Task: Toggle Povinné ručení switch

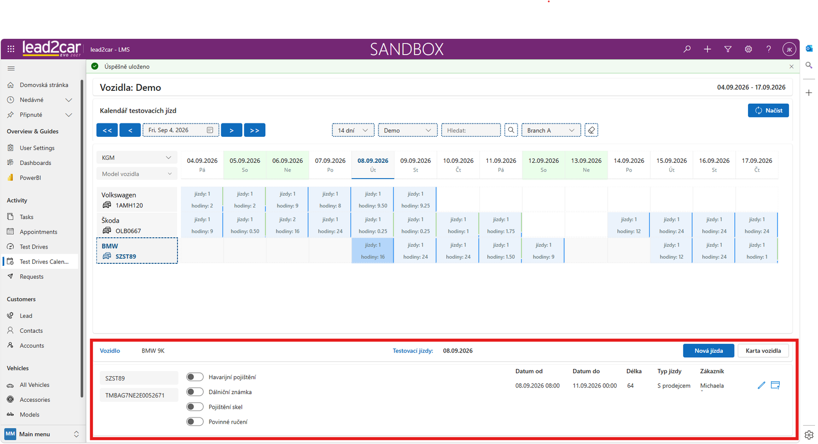Action: tap(195, 422)
